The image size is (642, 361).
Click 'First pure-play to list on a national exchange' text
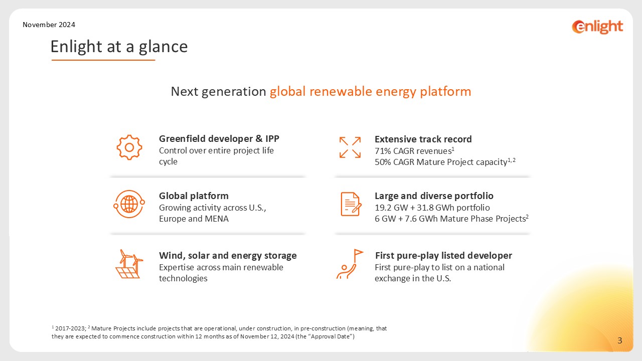click(440, 273)
